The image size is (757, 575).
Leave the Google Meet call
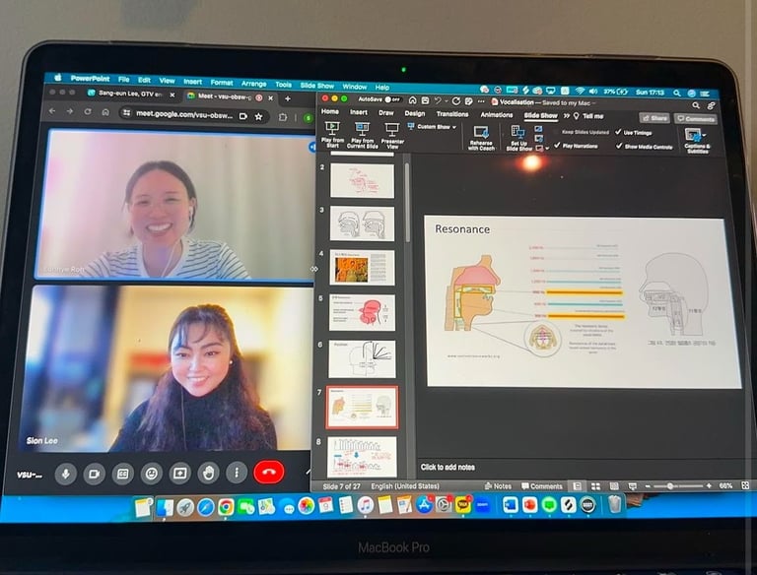pos(269,472)
